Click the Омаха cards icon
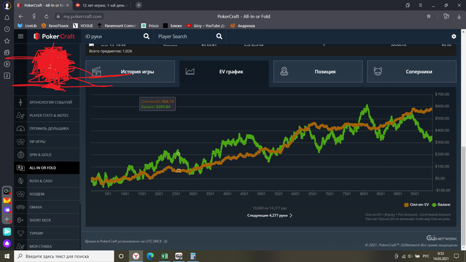Screen dimensions: 466x262 (x=21, y=207)
